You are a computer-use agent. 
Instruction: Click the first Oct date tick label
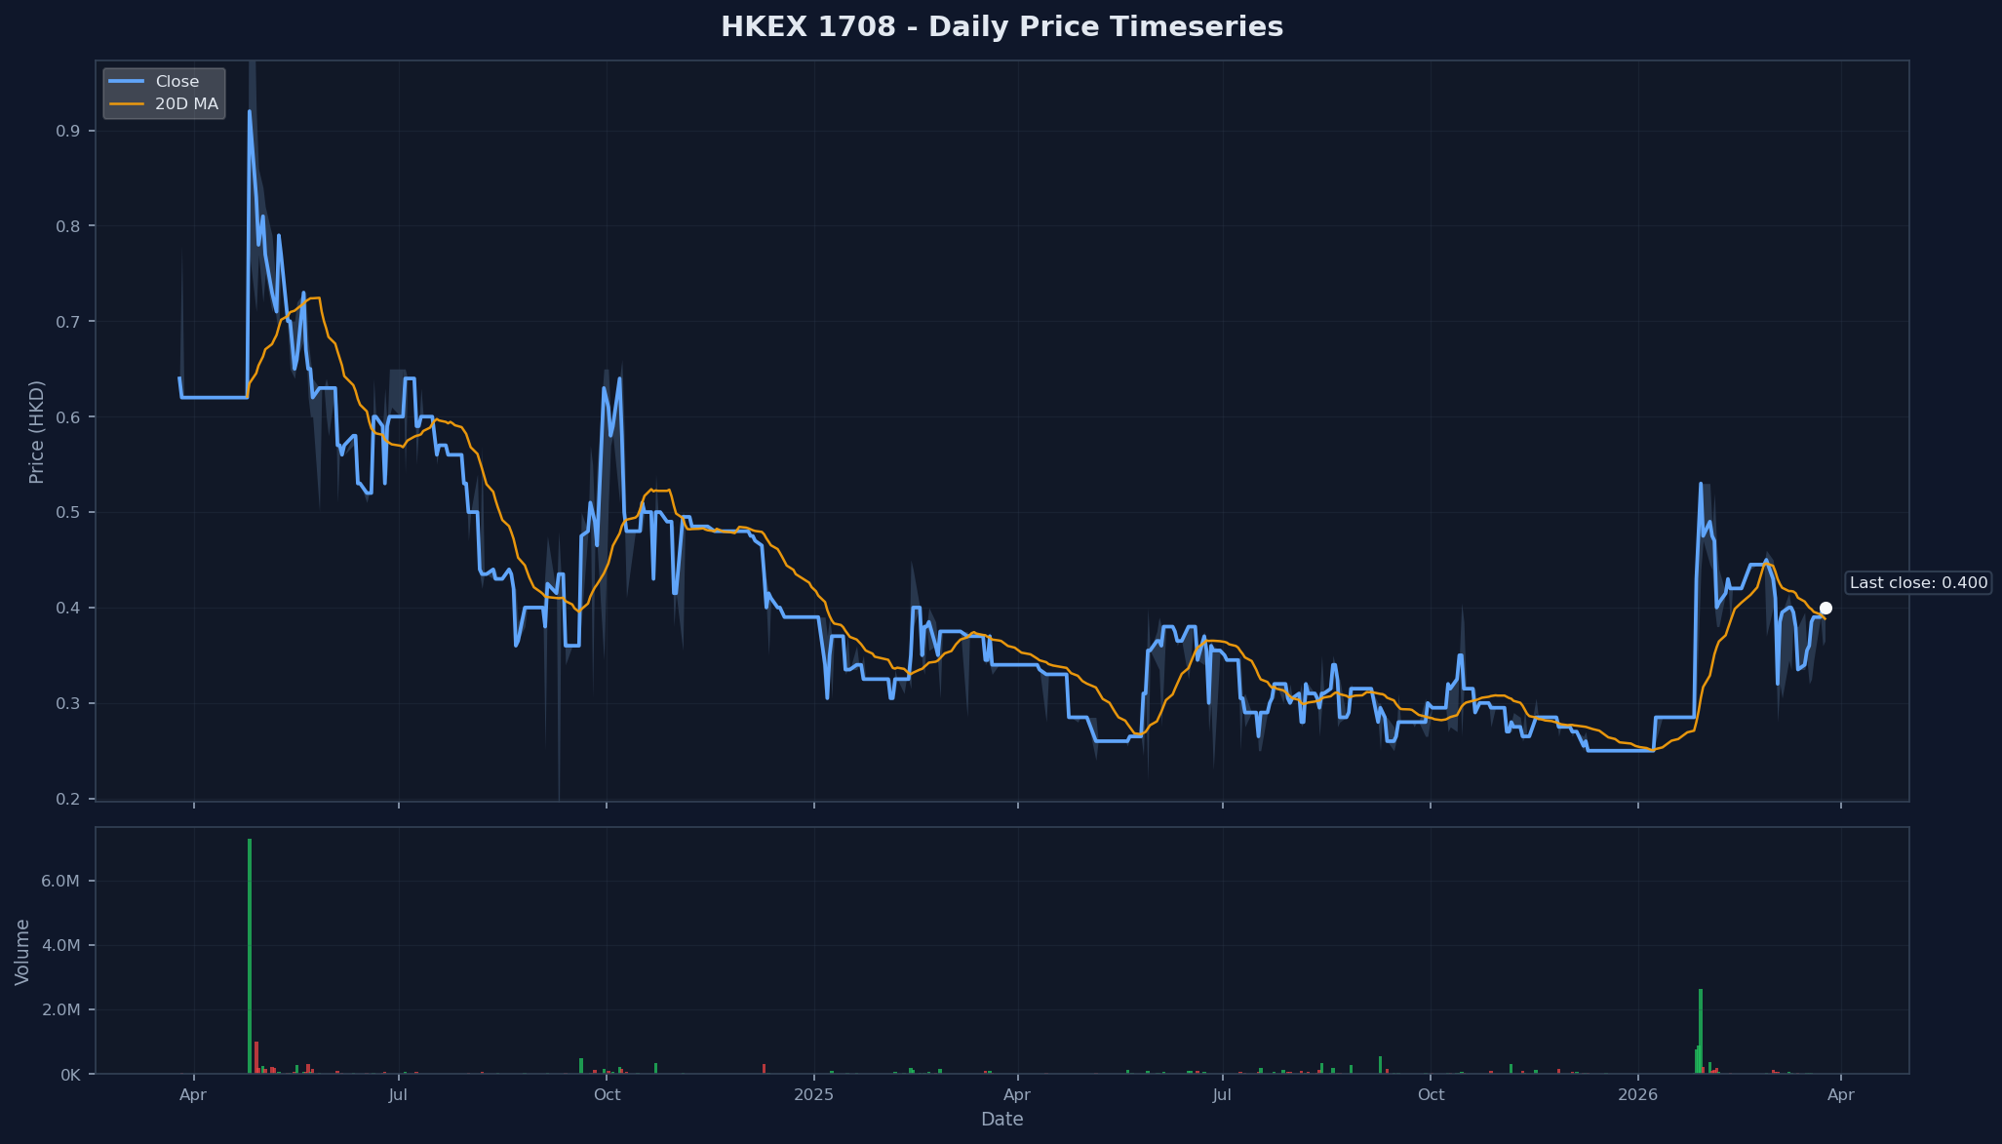[607, 1095]
